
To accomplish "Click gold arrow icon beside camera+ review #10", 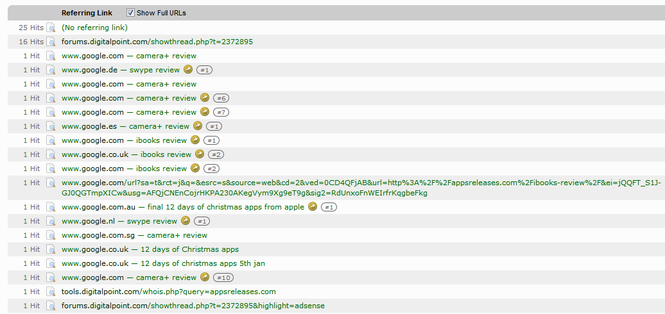I will [x=204, y=277].
